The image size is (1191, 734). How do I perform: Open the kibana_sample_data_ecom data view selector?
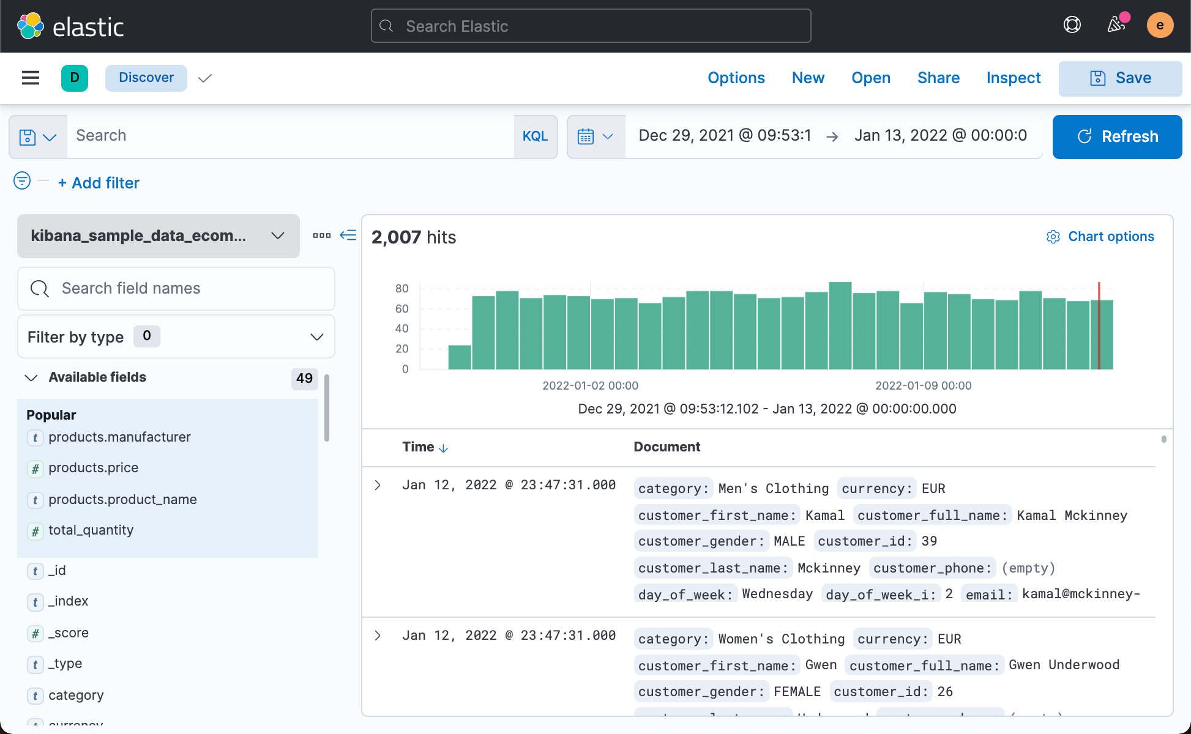click(157, 236)
